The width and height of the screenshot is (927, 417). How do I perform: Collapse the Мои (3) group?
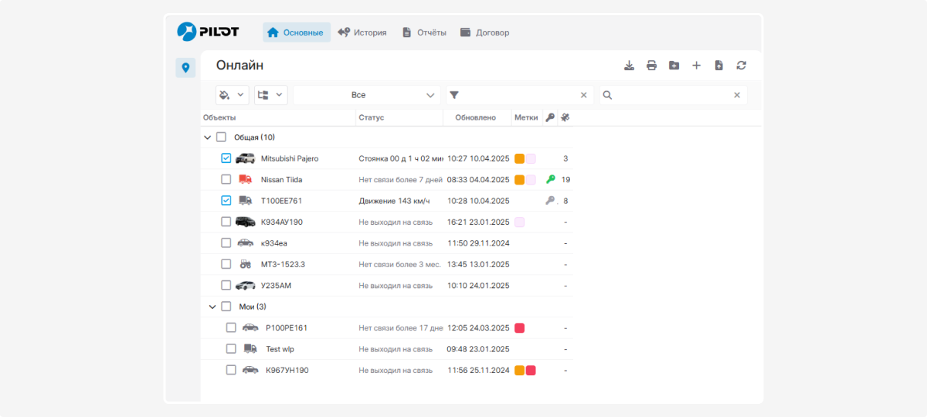coord(212,307)
